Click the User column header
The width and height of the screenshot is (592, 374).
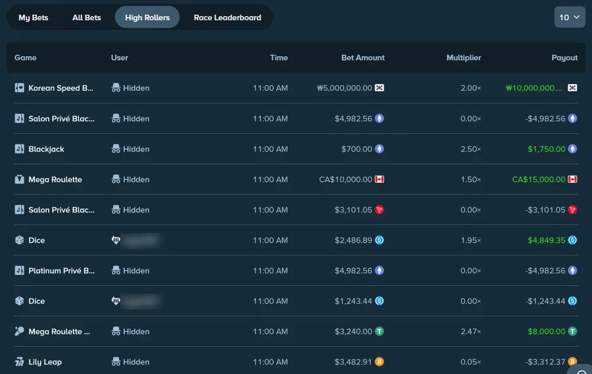(x=120, y=58)
